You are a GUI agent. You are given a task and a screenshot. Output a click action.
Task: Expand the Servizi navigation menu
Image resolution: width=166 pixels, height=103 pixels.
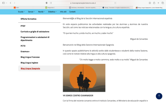31,12
